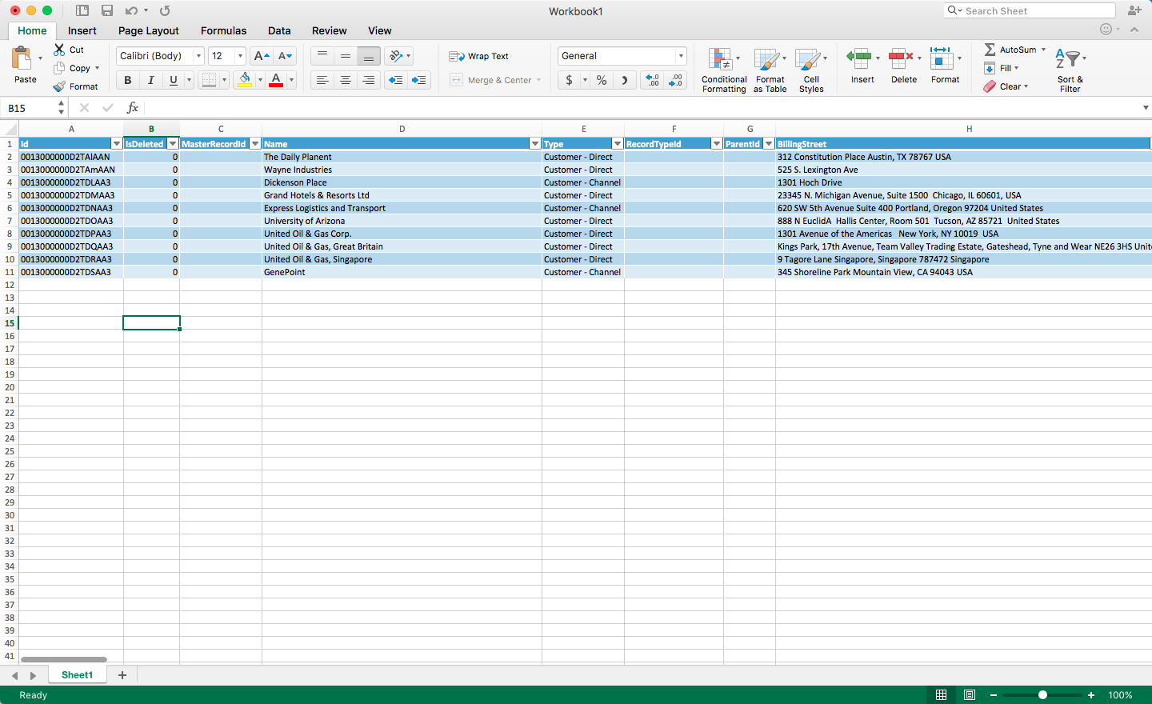Add a new sheet with the plus button
Image resolution: width=1152 pixels, height=704 pixels.
click(x=122, y=675)
